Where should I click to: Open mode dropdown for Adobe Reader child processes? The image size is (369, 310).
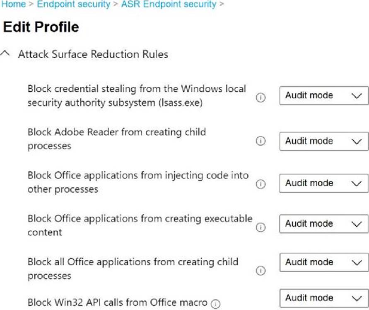pos(324,141)
